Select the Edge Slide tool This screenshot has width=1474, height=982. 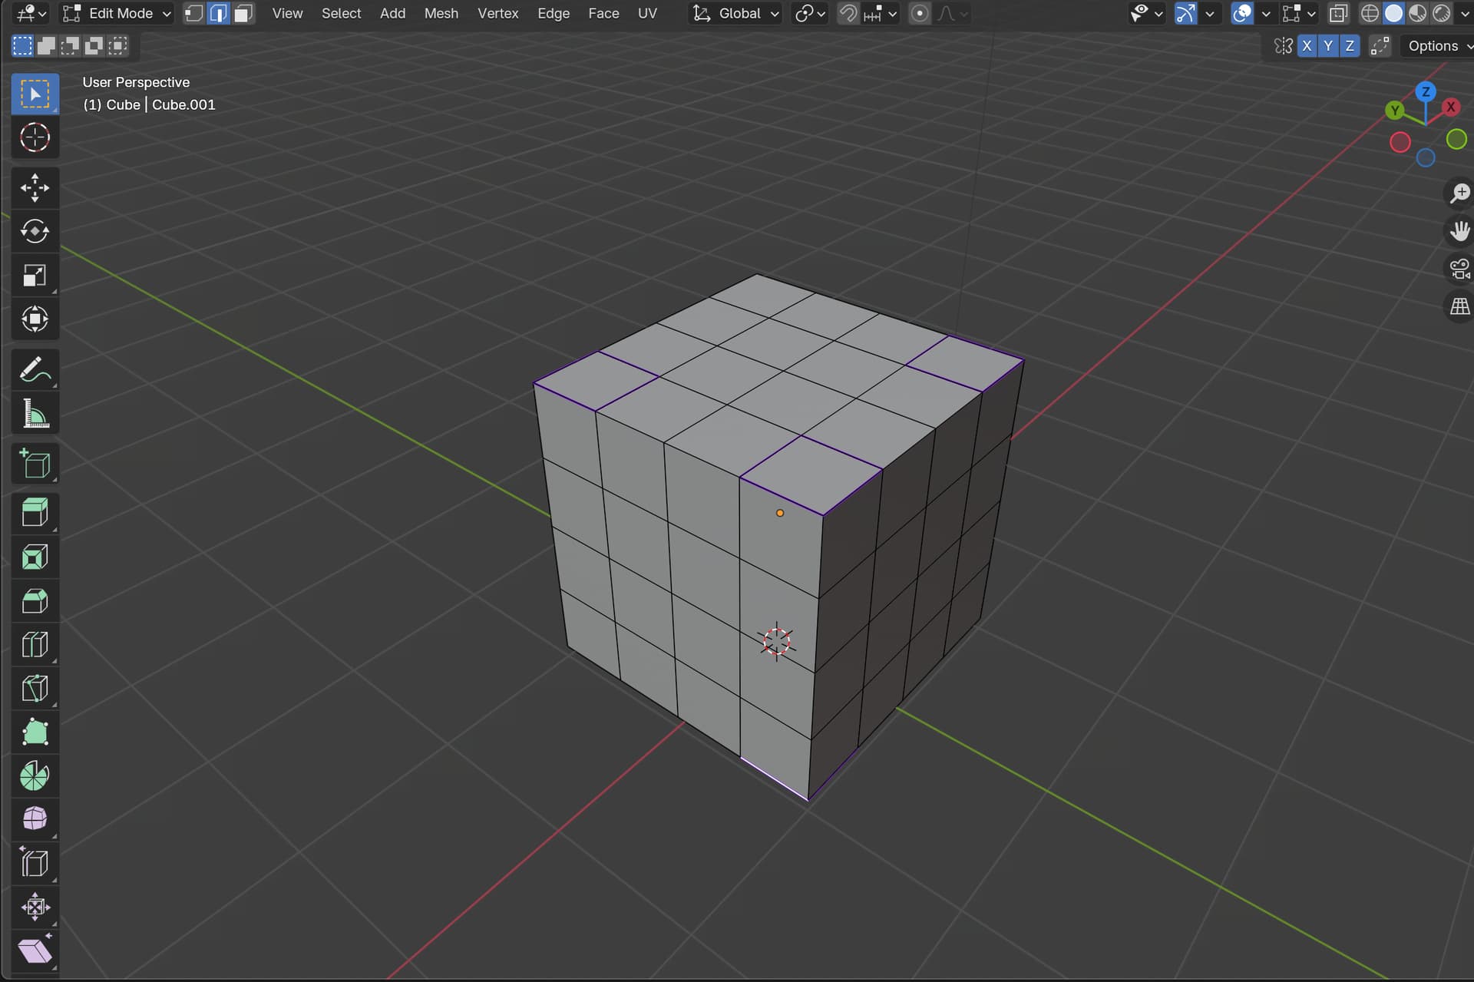35,863
